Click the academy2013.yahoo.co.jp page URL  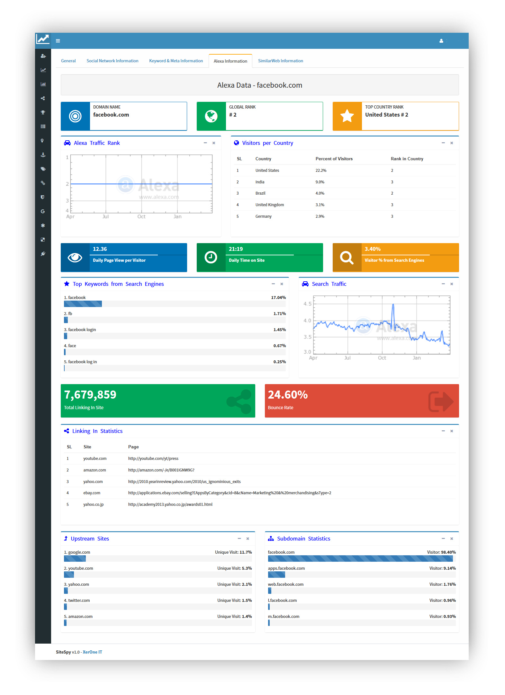pos(170,505)
